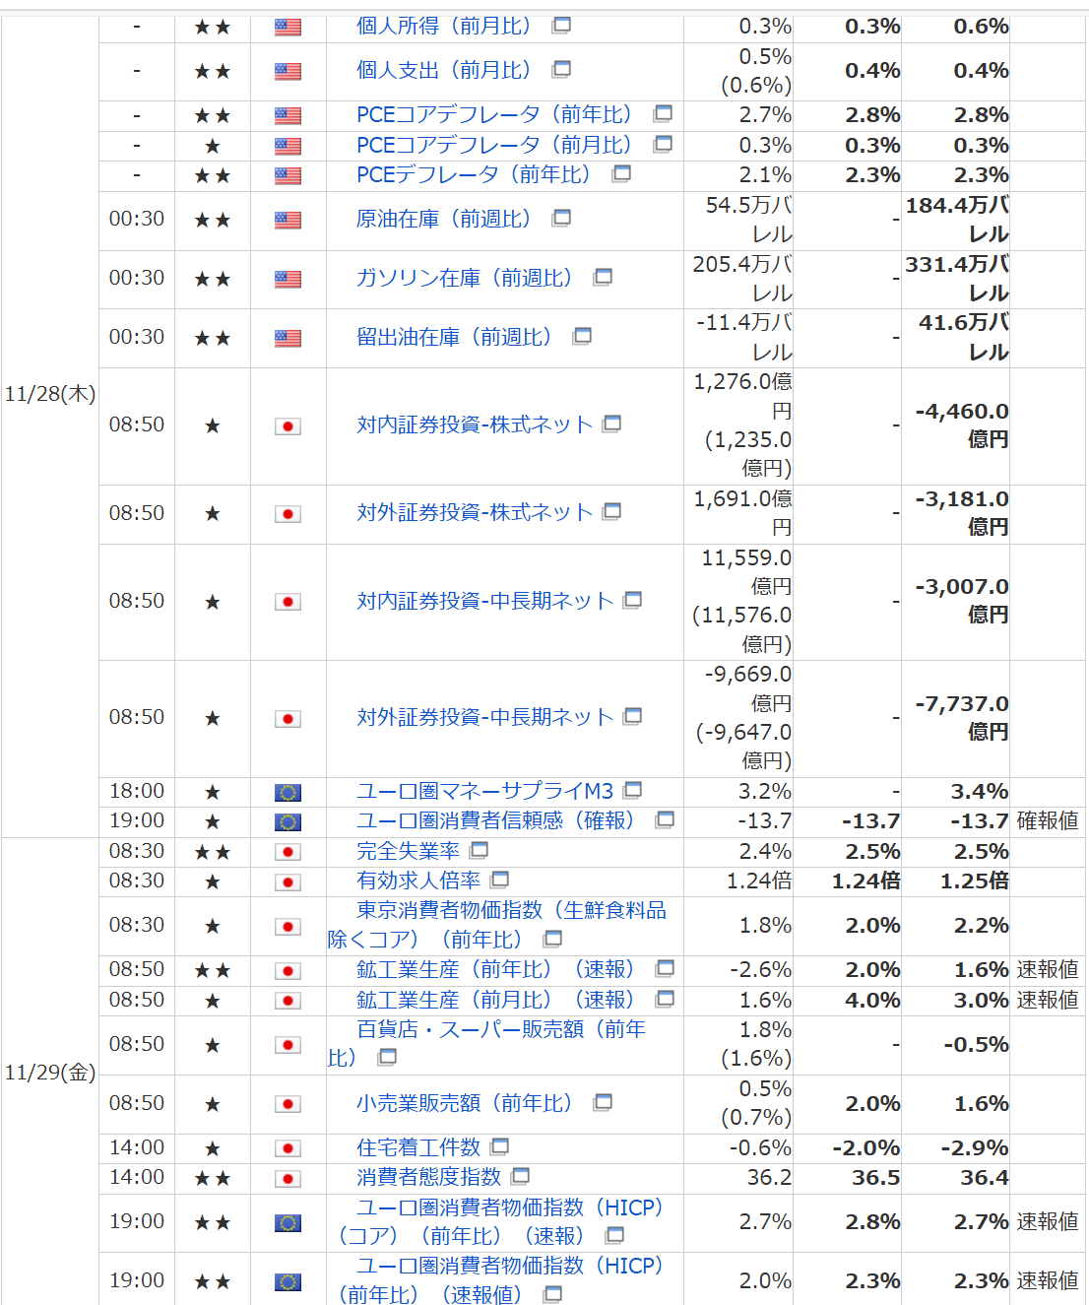Open PCEコアデフレータ（前年比） link
Viewport: 1089px width, 1305px height.
(494, 114)
